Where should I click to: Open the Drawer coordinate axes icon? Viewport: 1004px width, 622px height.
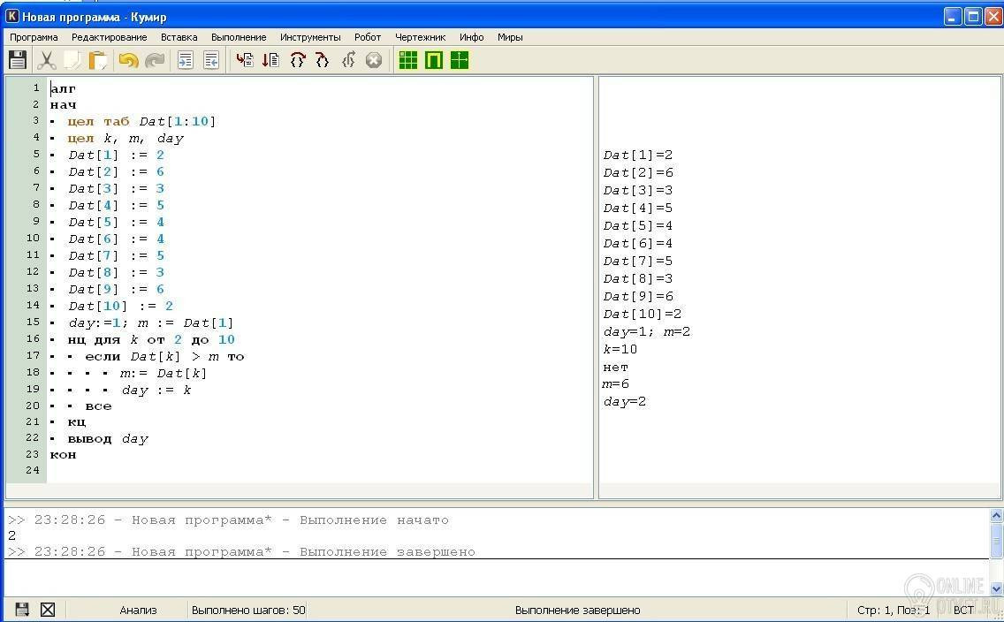point(460,60)
